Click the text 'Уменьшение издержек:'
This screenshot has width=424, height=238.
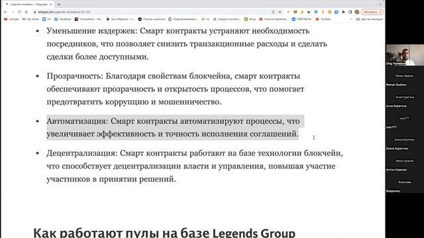[92, 31]
